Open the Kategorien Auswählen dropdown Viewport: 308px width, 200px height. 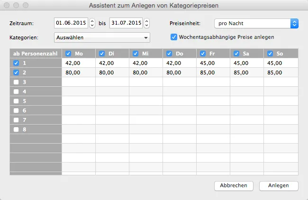point(102,37)
